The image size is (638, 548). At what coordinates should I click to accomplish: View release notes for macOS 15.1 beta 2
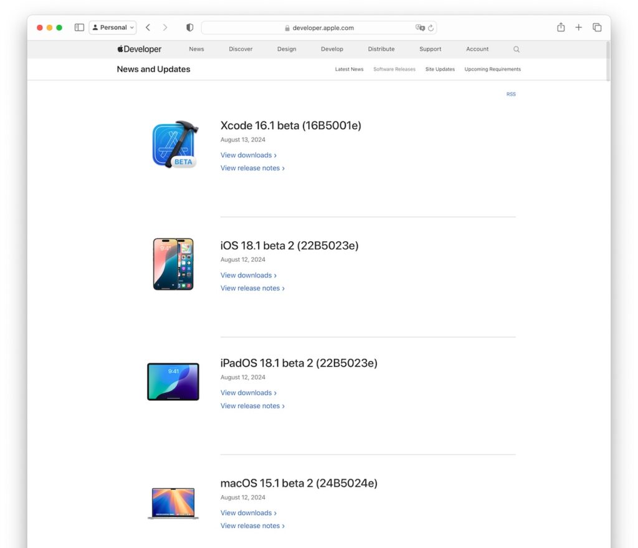(x=250, y=526)
